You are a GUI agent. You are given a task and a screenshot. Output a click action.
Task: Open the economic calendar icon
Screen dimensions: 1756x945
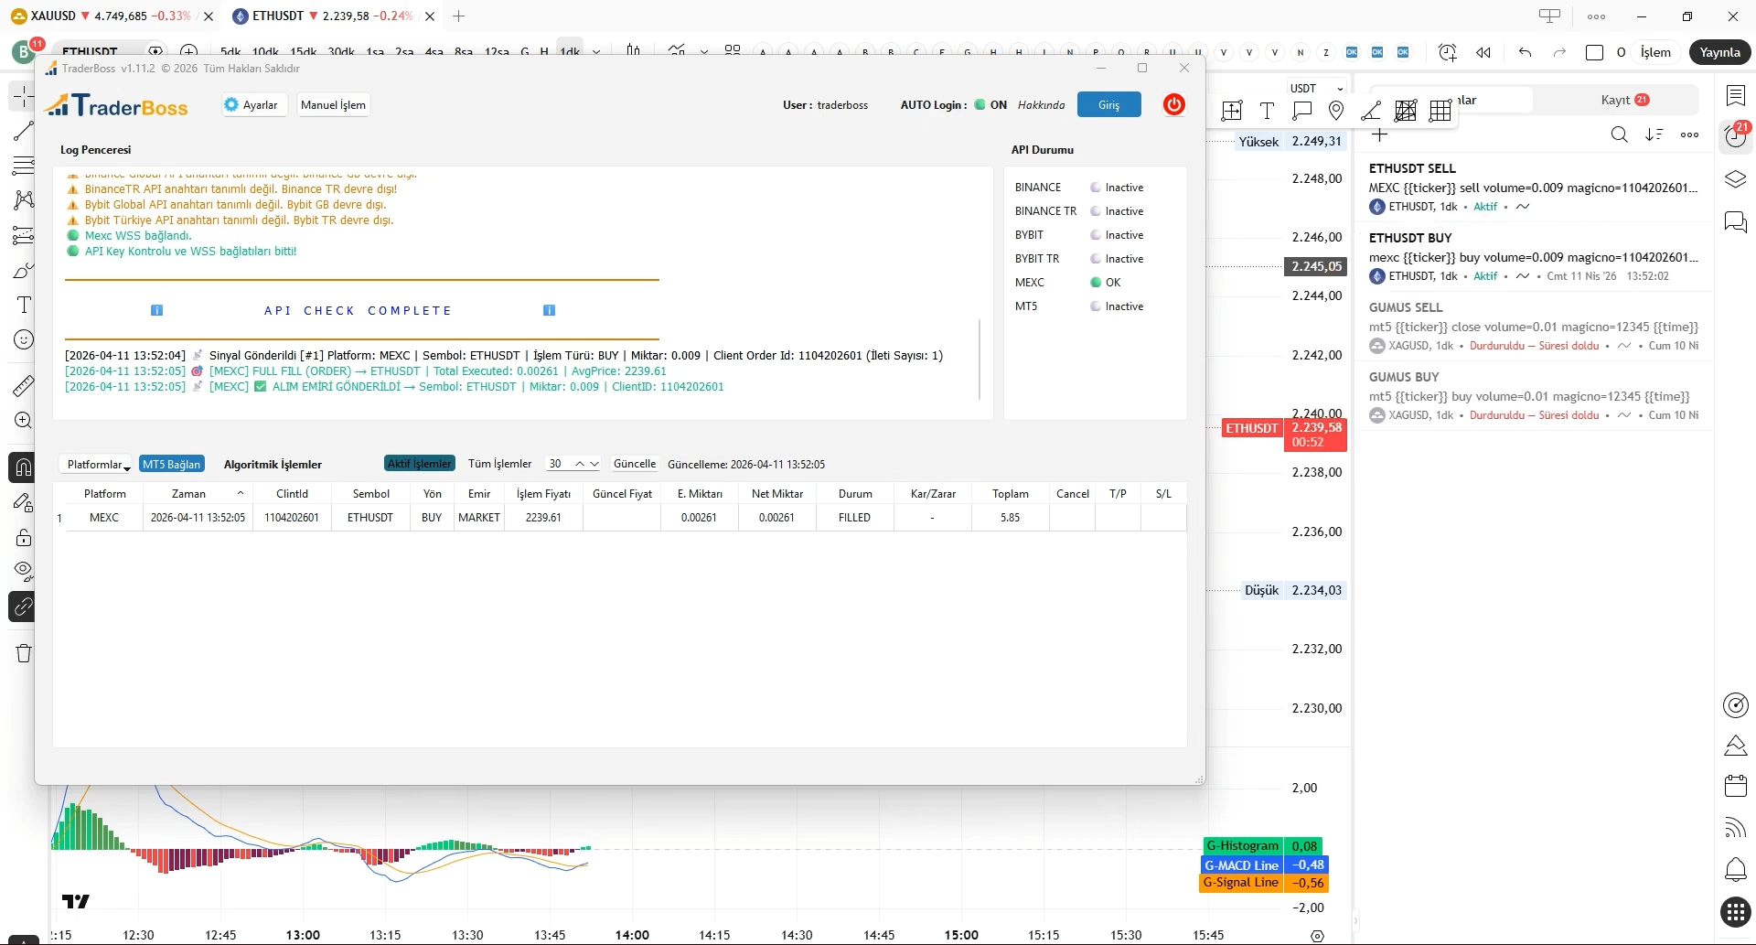[x=1735, y=786]
